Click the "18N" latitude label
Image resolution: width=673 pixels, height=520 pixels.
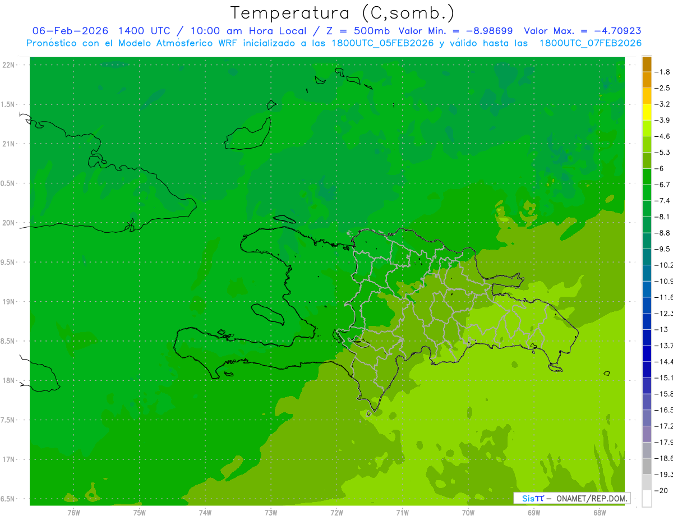[x=9, y=380]
